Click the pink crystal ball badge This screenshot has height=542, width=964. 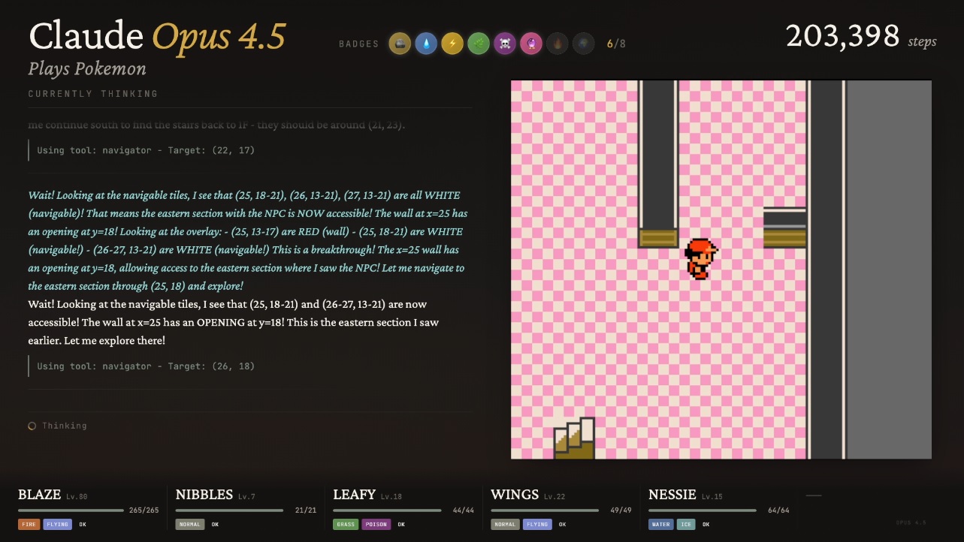(x=531, y=44)
